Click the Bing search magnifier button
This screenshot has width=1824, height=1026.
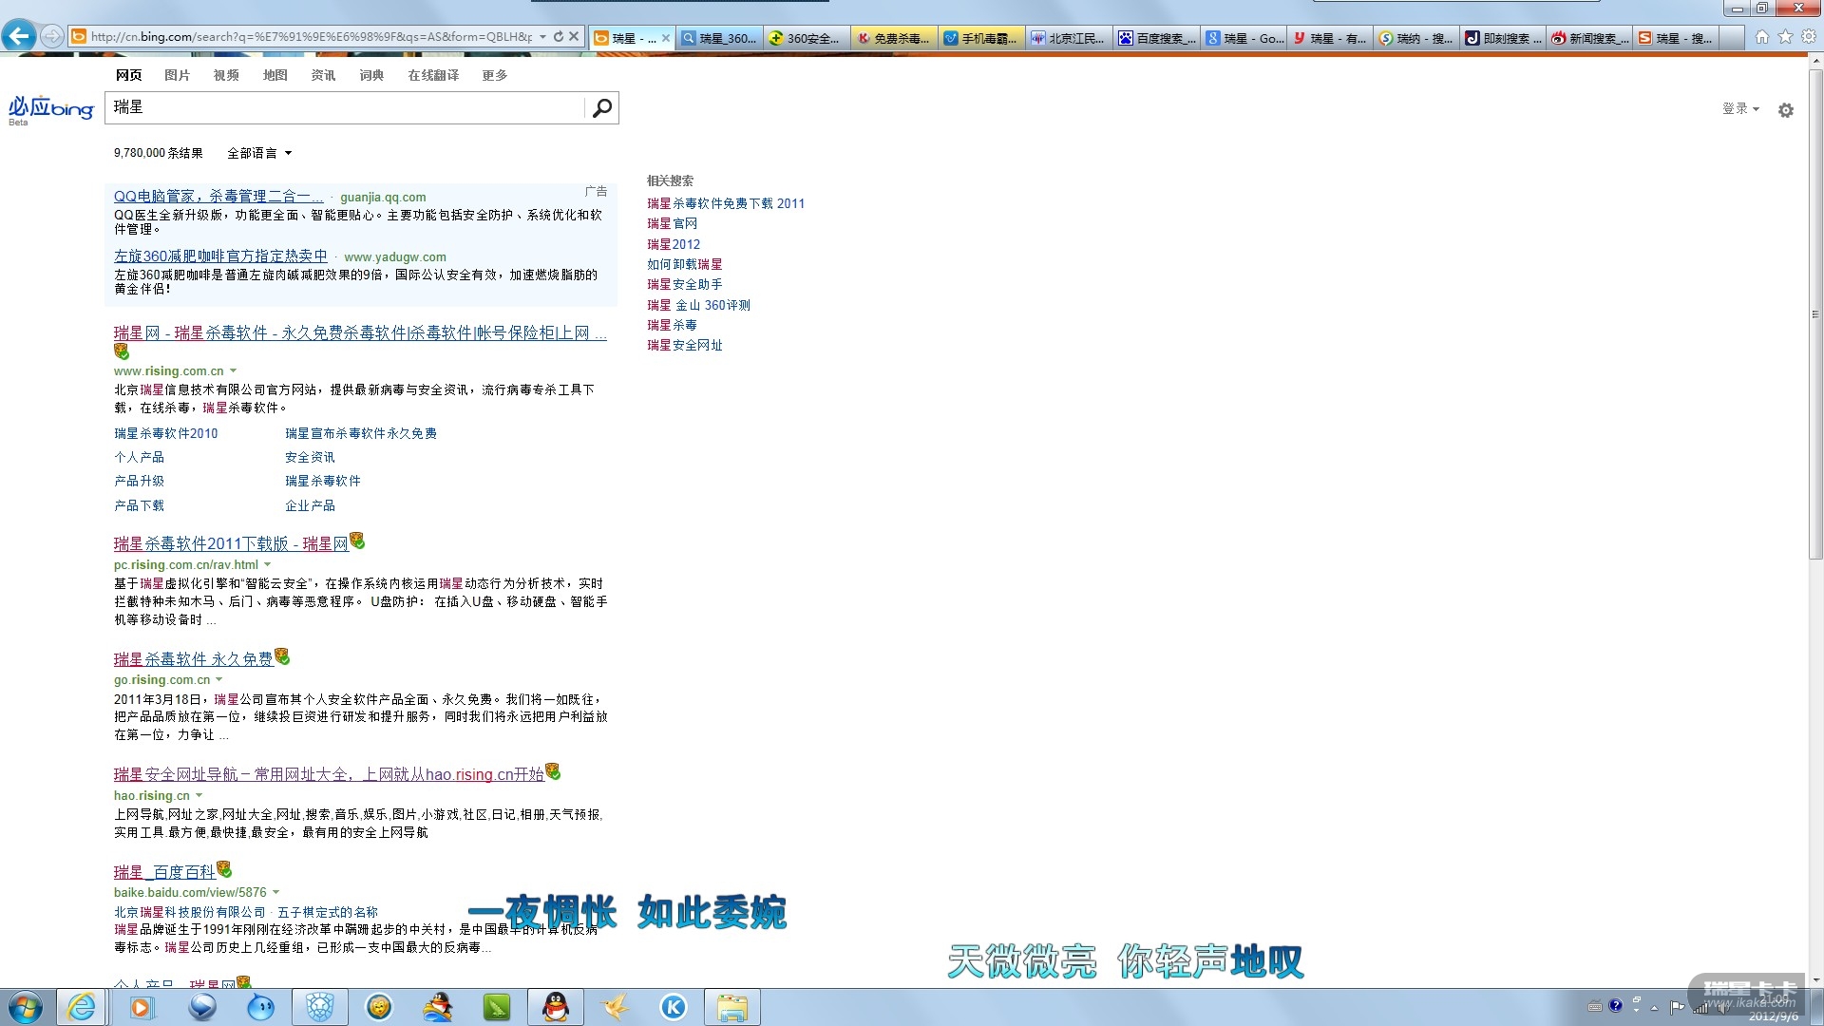coord(601,108)
